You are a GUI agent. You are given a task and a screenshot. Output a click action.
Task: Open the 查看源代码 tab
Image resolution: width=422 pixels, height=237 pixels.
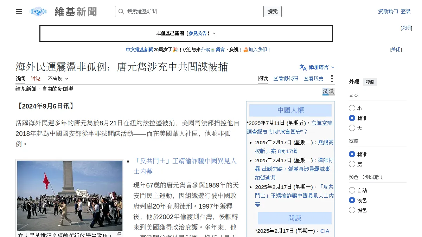(x=286, y=79)
